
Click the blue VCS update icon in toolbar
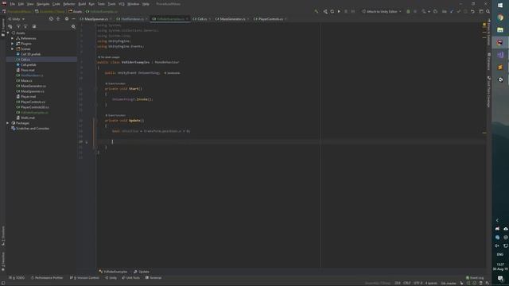tap(452, 11)
